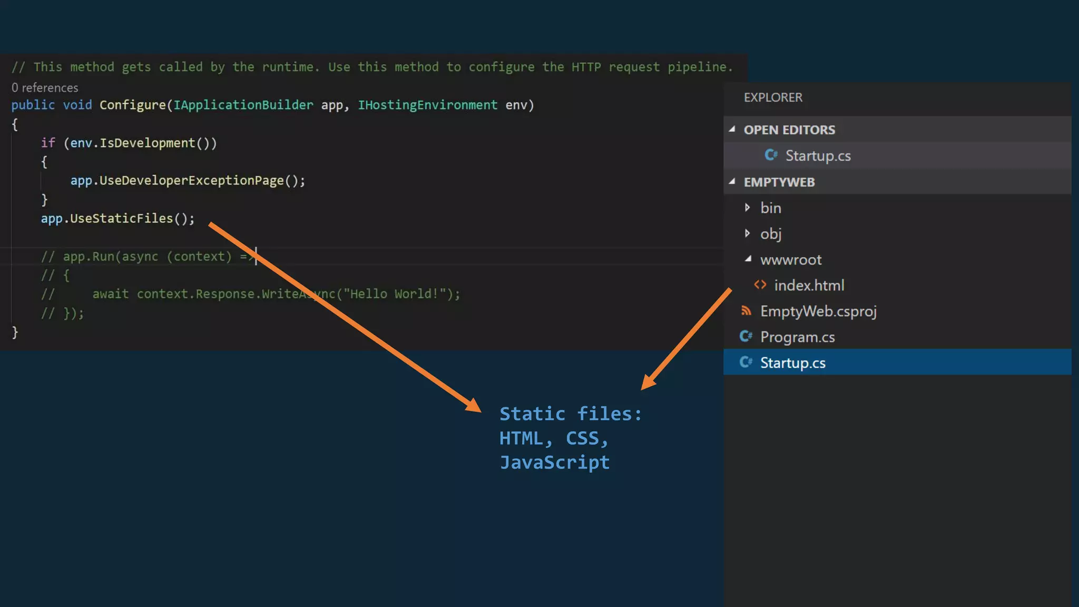
Task: Collapse the OPEN EDITORS section arrow
Action: click(732, 130)
